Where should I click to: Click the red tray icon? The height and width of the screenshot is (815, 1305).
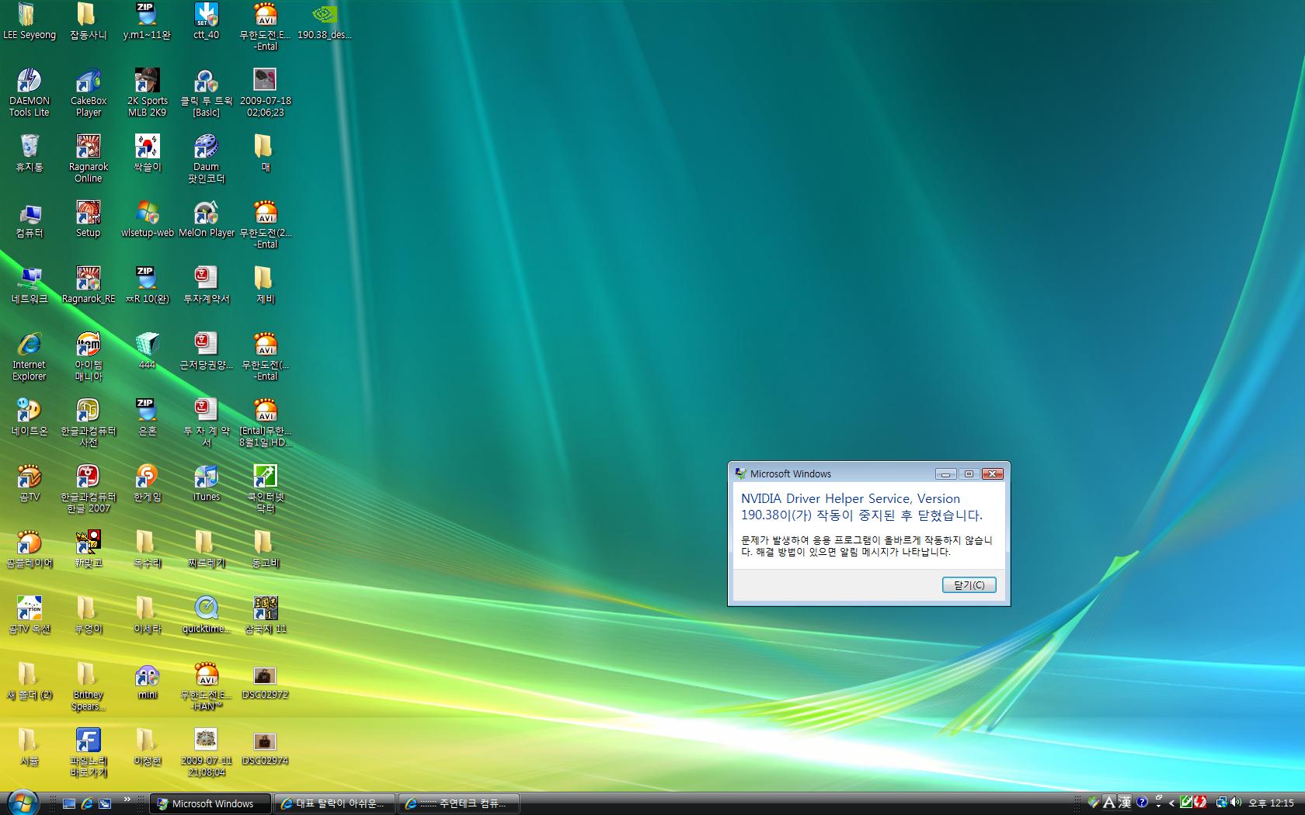(x=1200, y=803)
